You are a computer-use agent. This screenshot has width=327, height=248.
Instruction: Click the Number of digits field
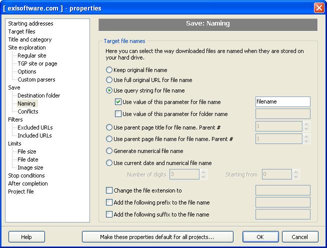pyautogui.click(x=184, y=174)
